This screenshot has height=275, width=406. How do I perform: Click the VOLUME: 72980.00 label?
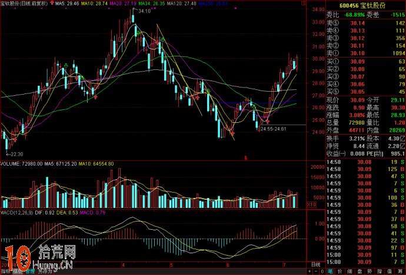coord(21,164)
